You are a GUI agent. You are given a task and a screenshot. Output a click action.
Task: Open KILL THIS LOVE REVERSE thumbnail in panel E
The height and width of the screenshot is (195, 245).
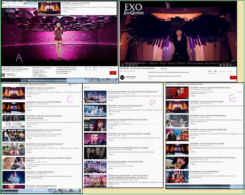click(x=177, y=177)
